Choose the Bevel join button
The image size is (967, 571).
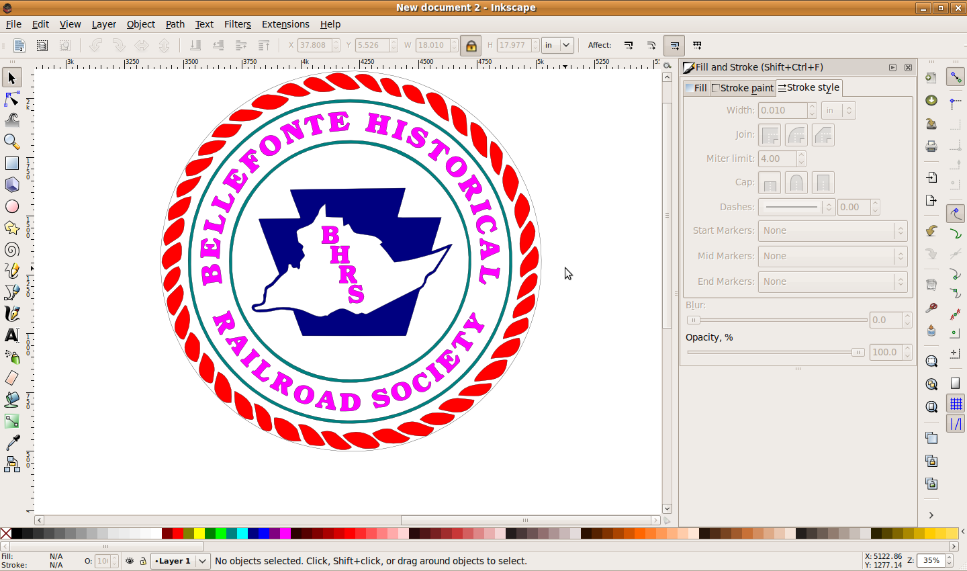[x=823, y=135]
